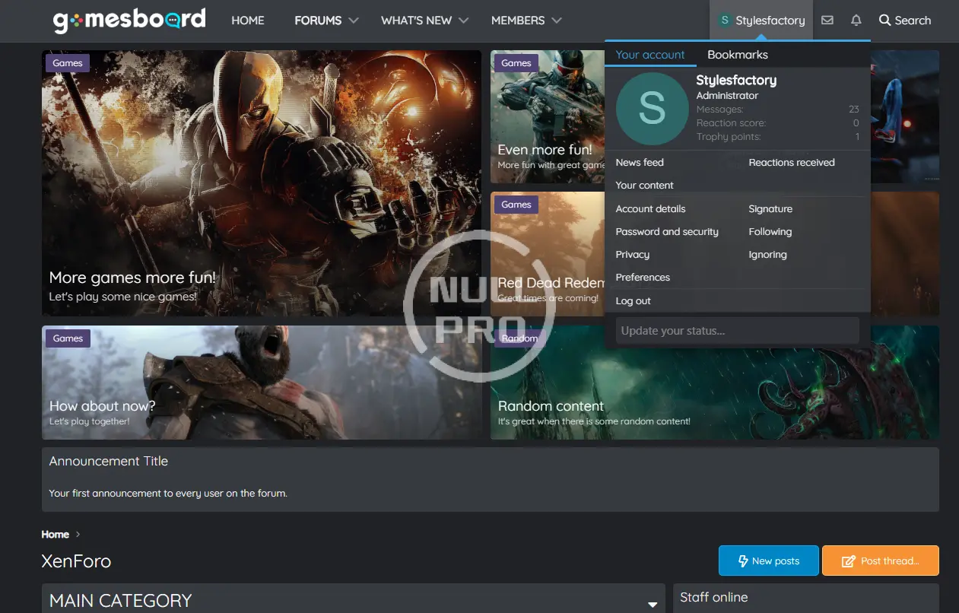The image size is (959, 613).
Task: Select the Your account tab
Action: point(650,55)
